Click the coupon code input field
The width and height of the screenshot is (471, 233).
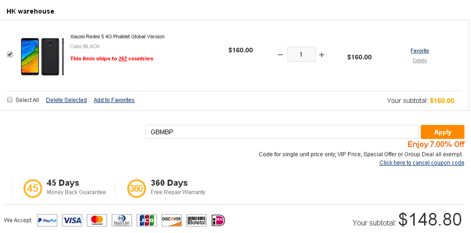pos(281,132)
